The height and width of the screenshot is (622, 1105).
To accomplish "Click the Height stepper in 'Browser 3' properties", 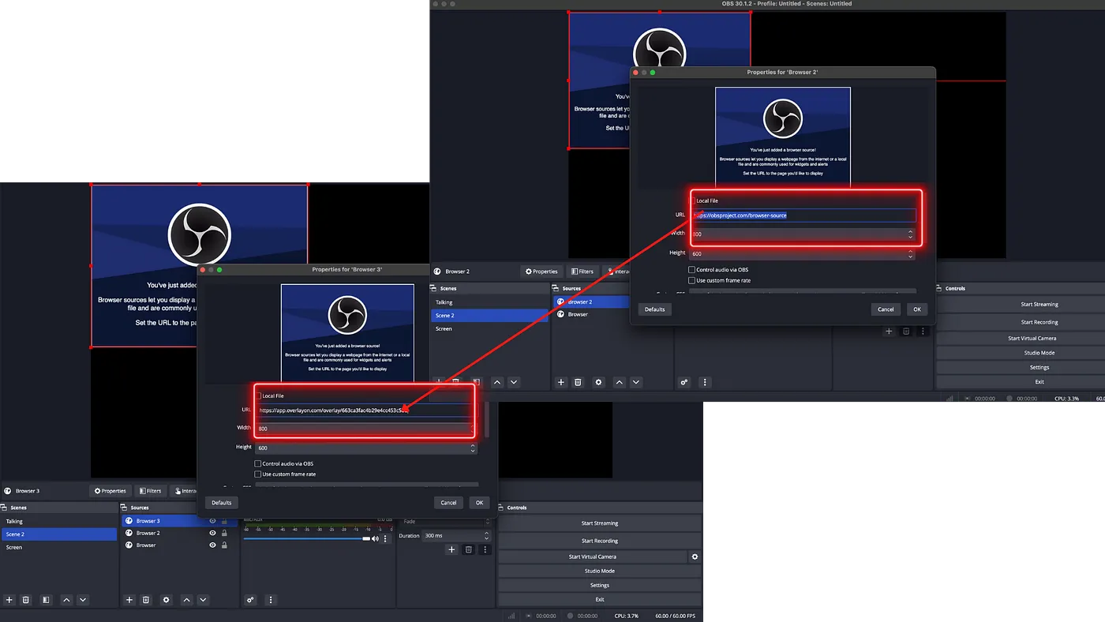I will [x=473, y=448].
